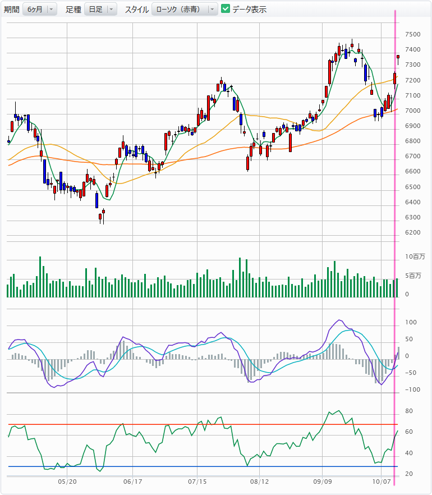This screenshot has width=432, height=495.
Task: Click the 5百万 volume axis label
Action: (413, 276)
